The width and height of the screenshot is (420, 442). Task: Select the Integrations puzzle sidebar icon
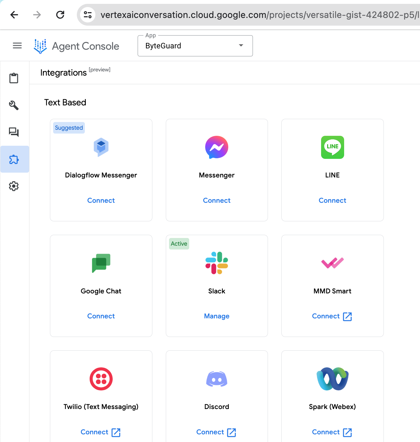pyautogui.click(x=14, y=159)
